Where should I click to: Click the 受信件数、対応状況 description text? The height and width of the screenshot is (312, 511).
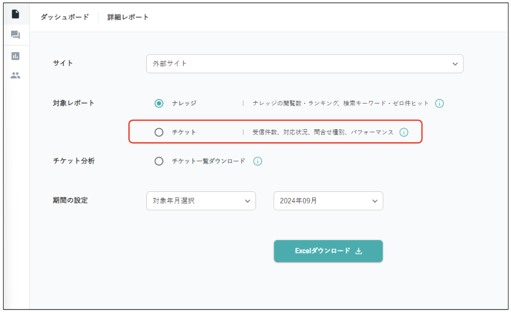click(323, 132)
